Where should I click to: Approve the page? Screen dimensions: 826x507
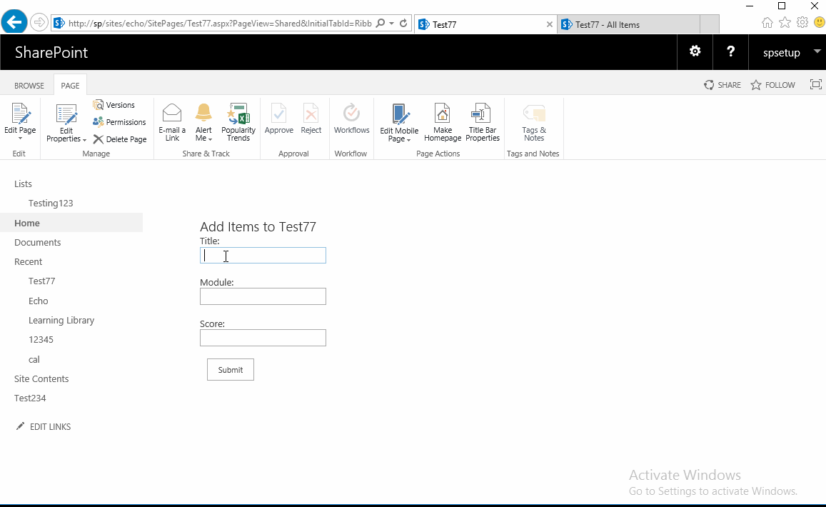[278, 121]
